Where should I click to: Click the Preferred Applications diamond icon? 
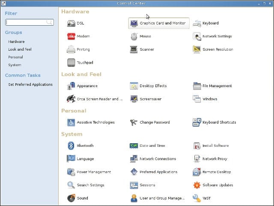(134, 172)
